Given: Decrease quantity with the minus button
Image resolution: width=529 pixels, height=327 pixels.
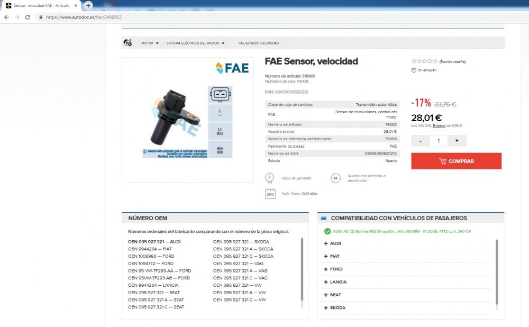Looking at the screenshot, I should tap(420, 141).
